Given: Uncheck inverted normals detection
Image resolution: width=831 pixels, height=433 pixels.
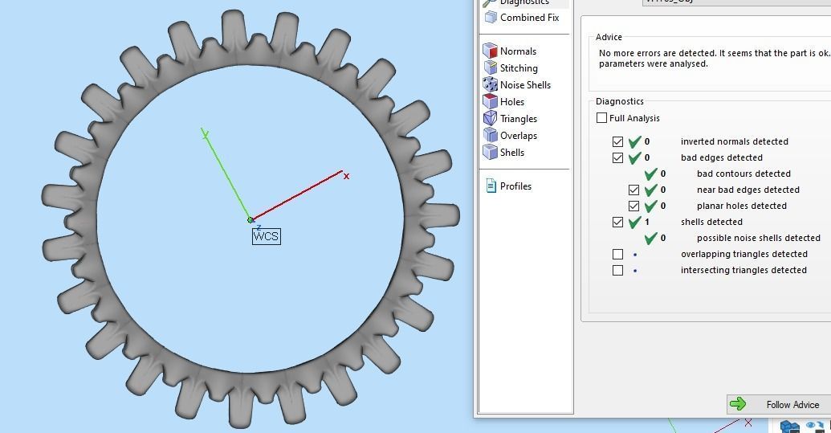Looking at the screenshot, I should 617,141.
